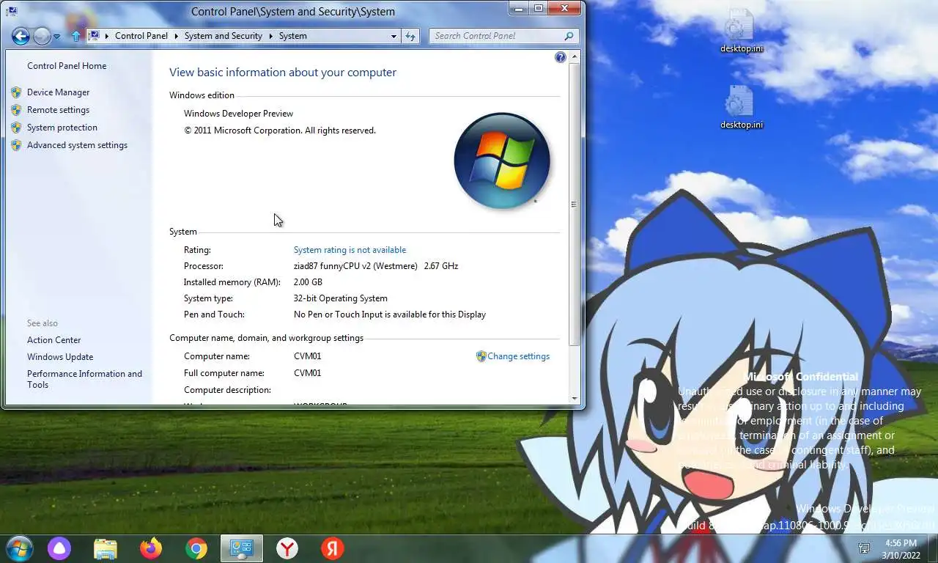Select 'Windows Developer Preview' edition text

[x=238, y=114]
